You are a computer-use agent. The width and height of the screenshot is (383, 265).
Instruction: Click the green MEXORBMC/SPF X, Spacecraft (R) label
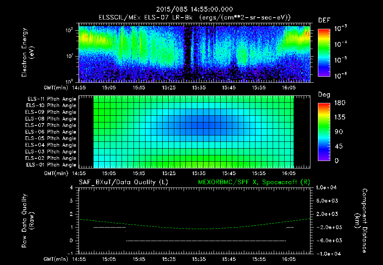coord(254,182)
